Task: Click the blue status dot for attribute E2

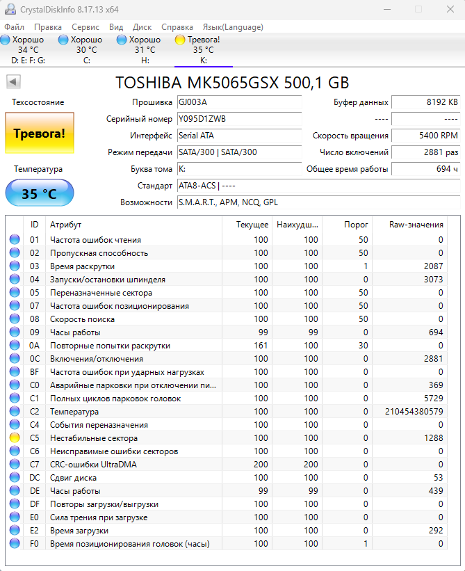Action: coord(15,530)
